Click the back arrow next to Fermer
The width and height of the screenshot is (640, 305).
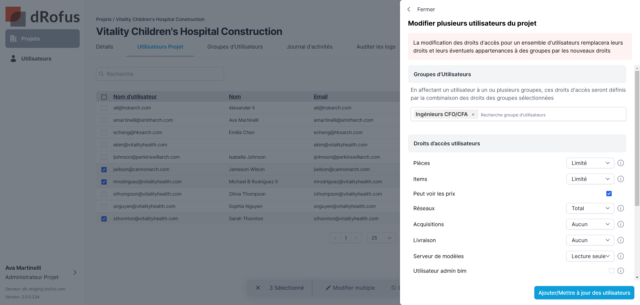pyautogui.click(x=409, y=9)
